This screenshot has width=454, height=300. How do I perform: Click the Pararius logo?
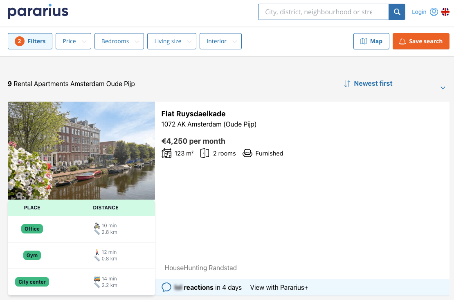point(38,11)
